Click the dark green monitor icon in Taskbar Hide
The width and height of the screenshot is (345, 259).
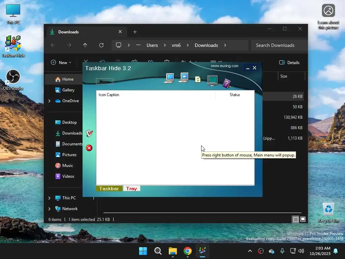(x=213, y=80)
